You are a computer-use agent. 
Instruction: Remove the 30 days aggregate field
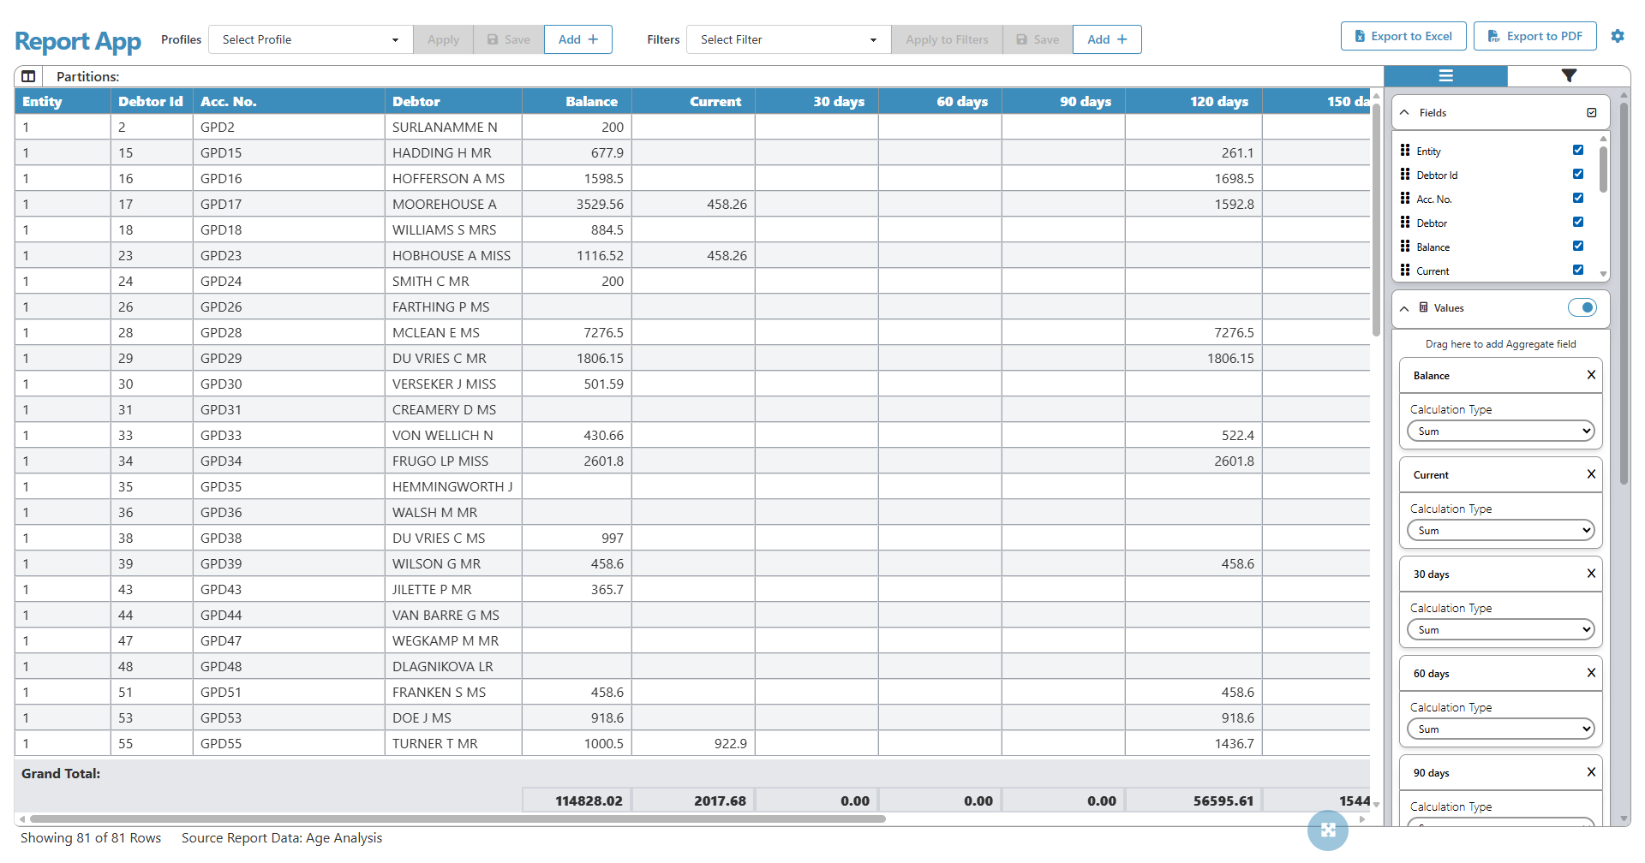[1590, 574]
